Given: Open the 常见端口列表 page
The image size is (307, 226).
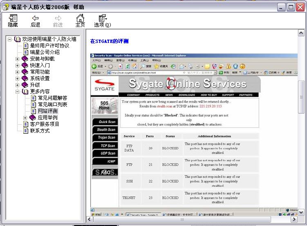Looking at the screenshot, I should point(52,105).
